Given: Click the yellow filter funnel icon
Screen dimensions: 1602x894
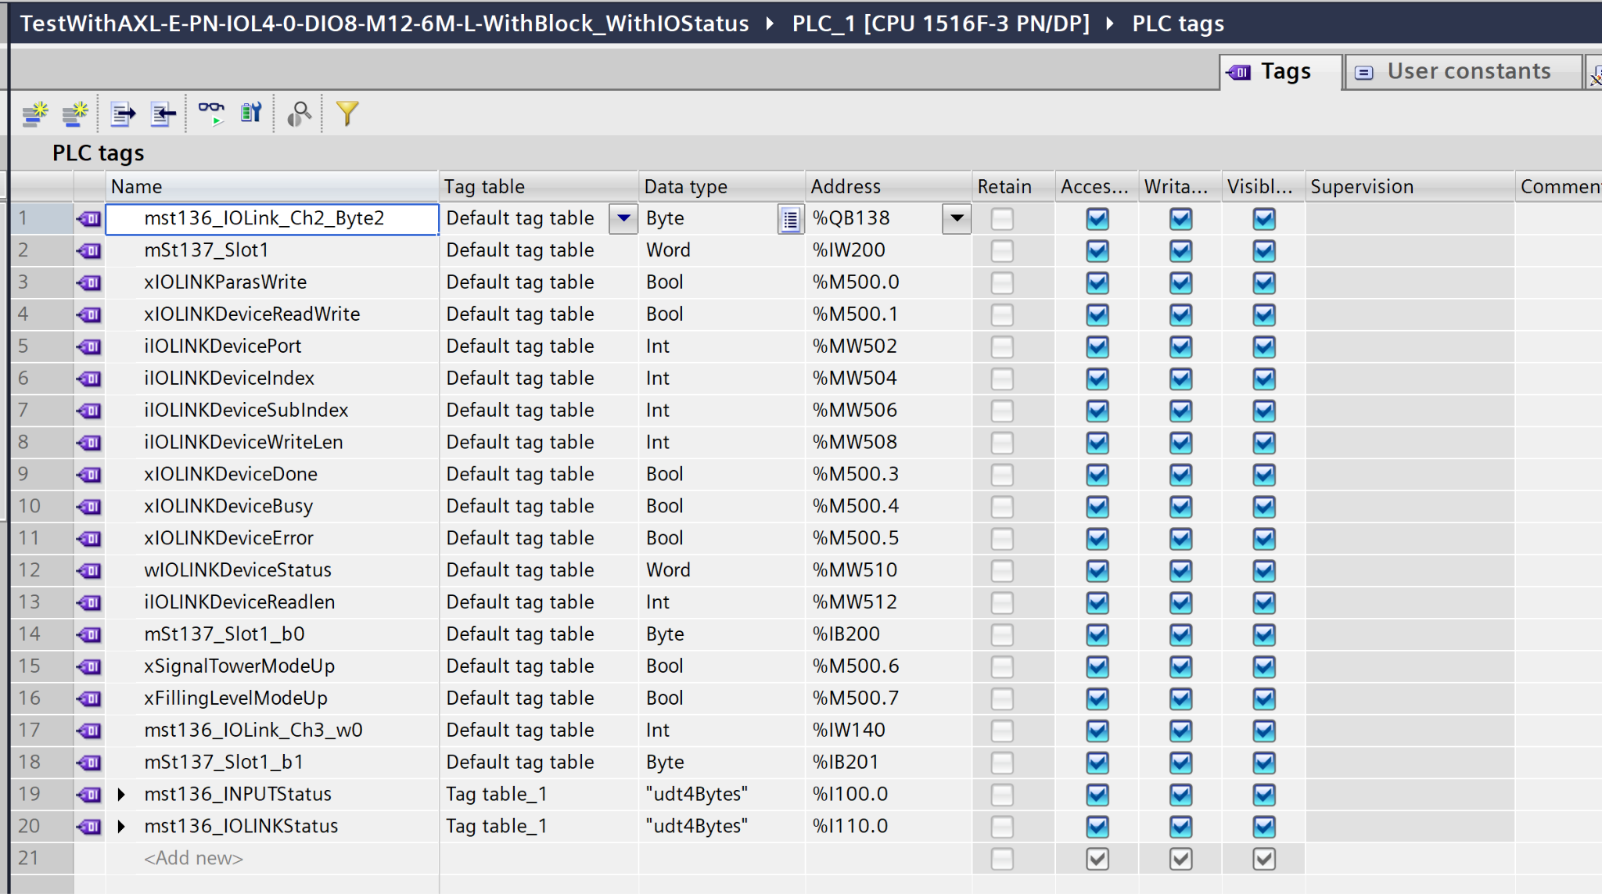Looking at the screenshot, I should [347, 113].
